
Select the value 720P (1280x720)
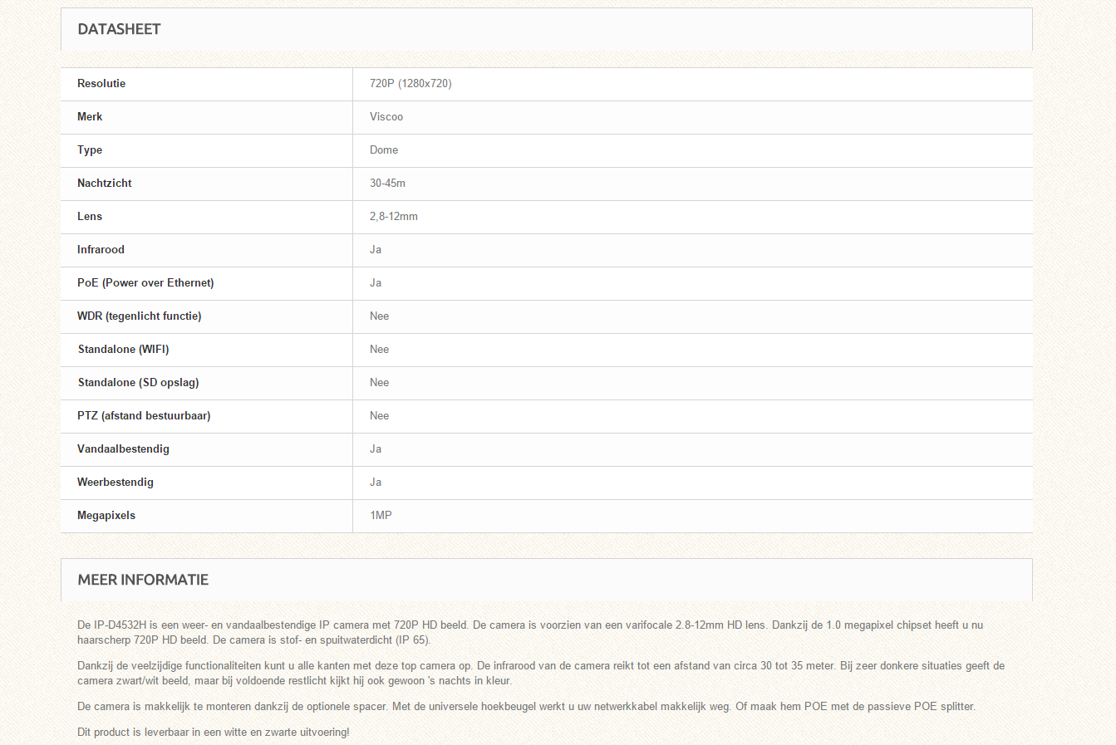coord(411,83)
